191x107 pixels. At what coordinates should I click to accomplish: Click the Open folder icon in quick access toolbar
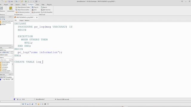pos(6,1)
